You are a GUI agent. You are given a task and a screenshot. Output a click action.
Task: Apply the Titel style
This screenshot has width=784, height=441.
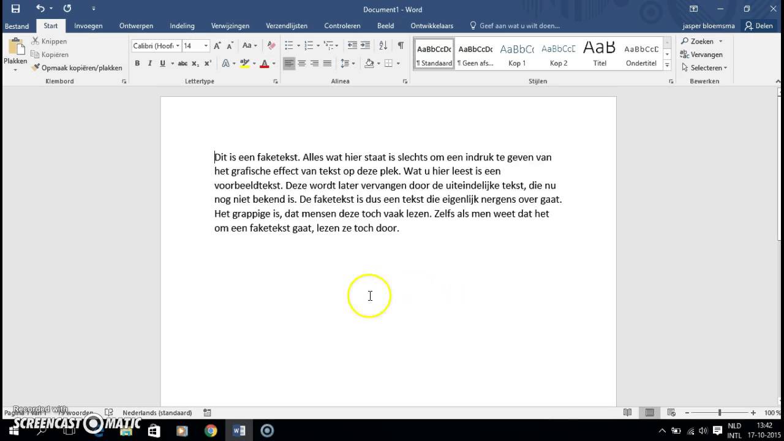[x=600, y=55]
